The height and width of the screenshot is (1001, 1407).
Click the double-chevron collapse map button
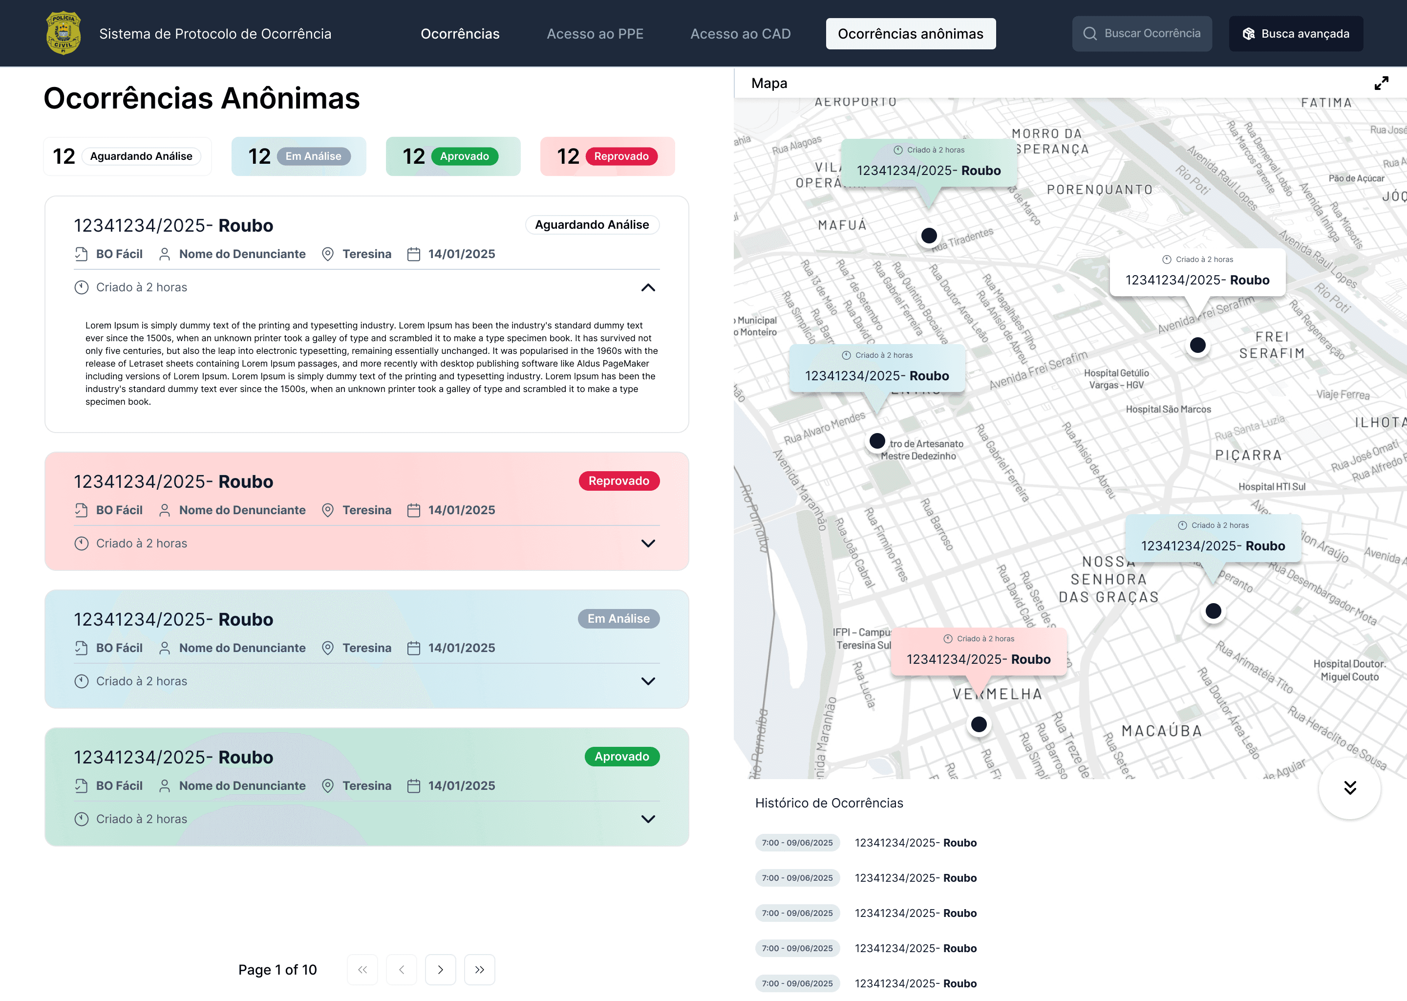coord(1349,788)
